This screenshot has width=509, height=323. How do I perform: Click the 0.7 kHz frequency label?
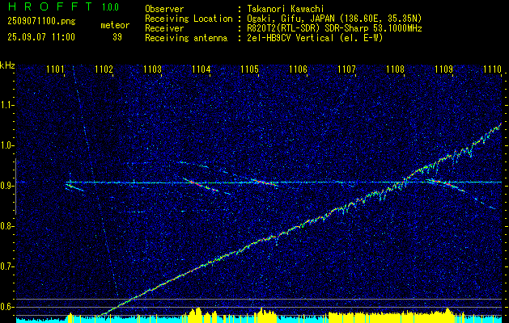tap(6, 266)
